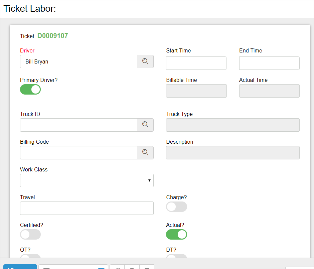Turn off the Primary Driver toggle

pos(30,90)
